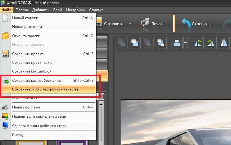The height and width of the screenshot is (145, 231).
Task: Click the printer icon beside Печать коллажа
Action: [5, 107]
